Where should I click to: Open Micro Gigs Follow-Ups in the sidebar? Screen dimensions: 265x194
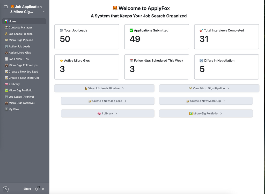point(24,65)
